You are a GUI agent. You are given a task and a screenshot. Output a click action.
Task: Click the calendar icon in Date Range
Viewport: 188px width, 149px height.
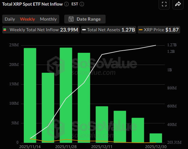click(71, 19)
